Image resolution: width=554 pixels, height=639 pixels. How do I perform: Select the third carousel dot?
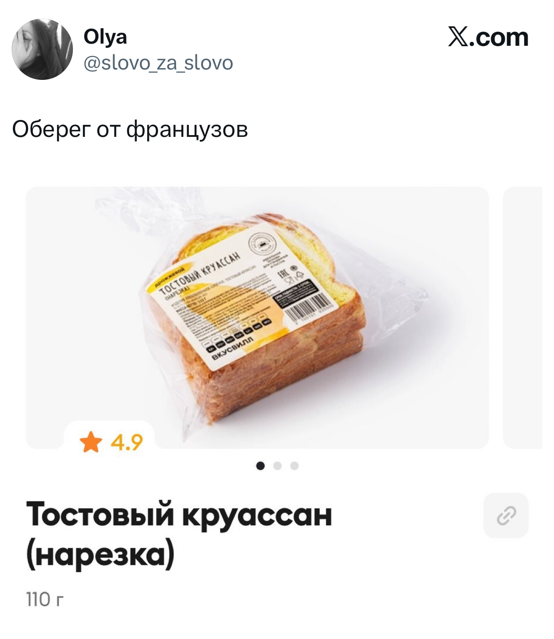[x=294, y=466]
